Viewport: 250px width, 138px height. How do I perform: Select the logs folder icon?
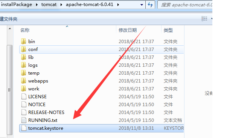(x=23, y=65)
